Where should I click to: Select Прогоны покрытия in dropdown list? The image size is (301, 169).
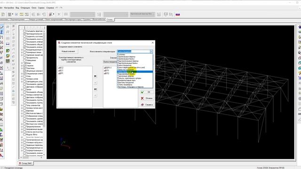click(135, 83)
